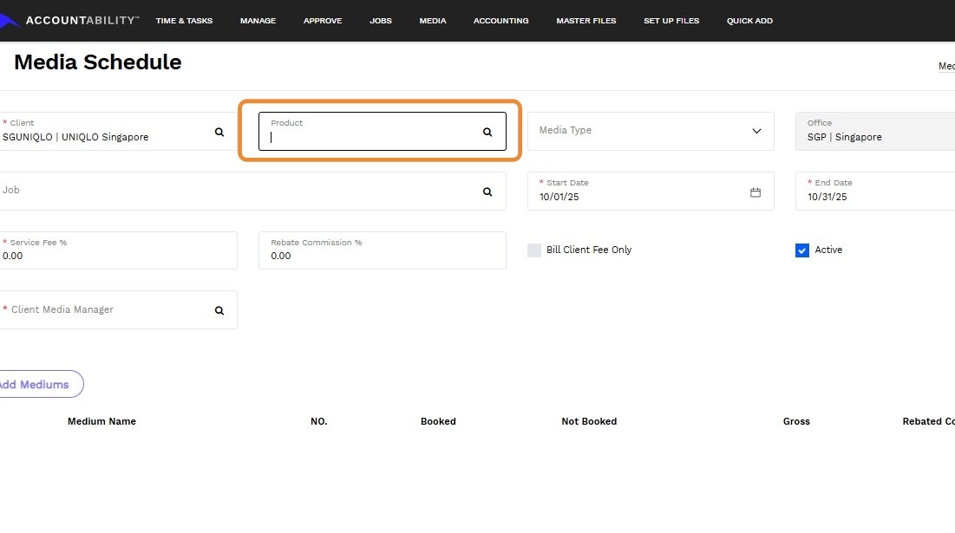This screenshot has width=955, height=533.
Task: Open the Accounting menu
Action: [500, 21]
